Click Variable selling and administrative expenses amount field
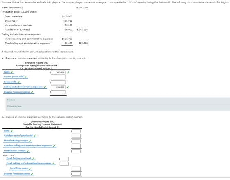230x180 pixels. pyautogui.click(x=76, y=146)
